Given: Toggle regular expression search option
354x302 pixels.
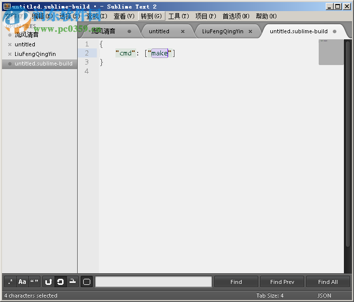Looking at the screenshot, I should click(x=10, y=282).
